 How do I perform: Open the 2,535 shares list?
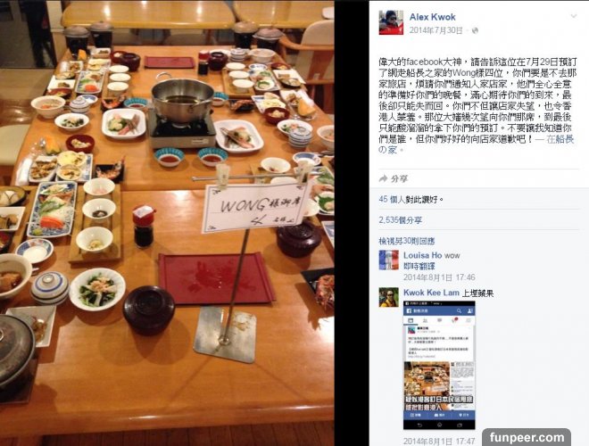(x=401, y=220)
